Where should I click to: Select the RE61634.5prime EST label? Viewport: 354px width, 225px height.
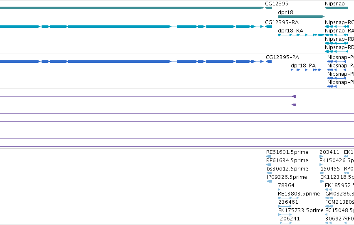coord(287,161)
